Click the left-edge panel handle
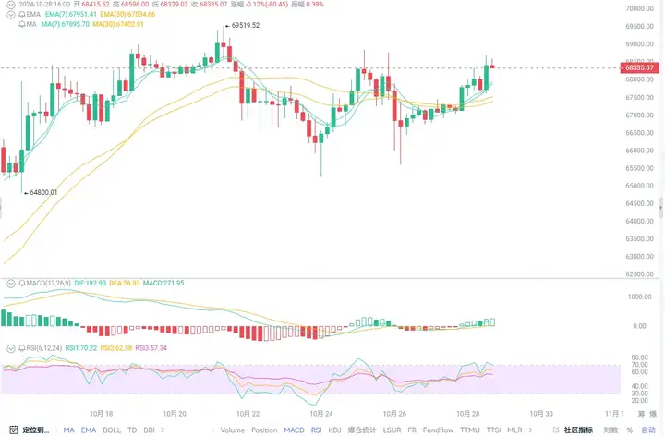The height and width of the screenshot is (436, 665). (1, 207)
